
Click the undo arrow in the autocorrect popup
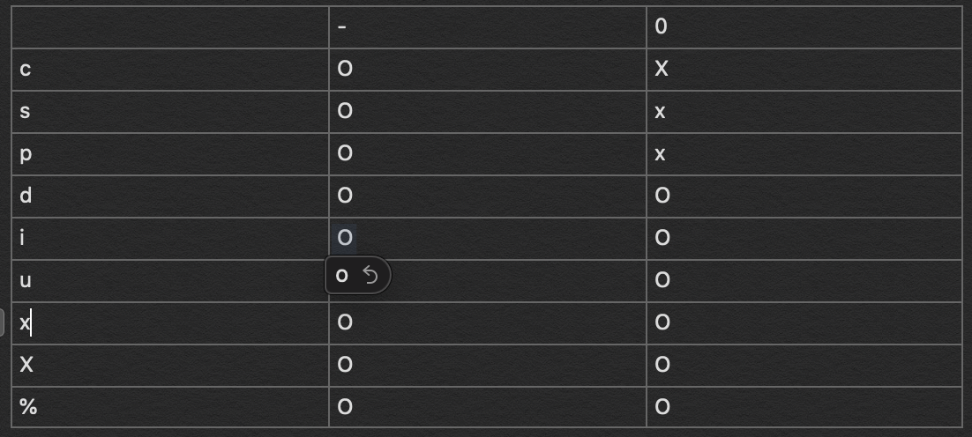[371, 276]
